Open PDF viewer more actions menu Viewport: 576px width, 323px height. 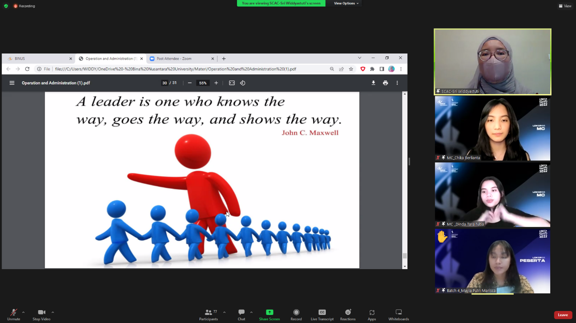click(x=397, y=83)
